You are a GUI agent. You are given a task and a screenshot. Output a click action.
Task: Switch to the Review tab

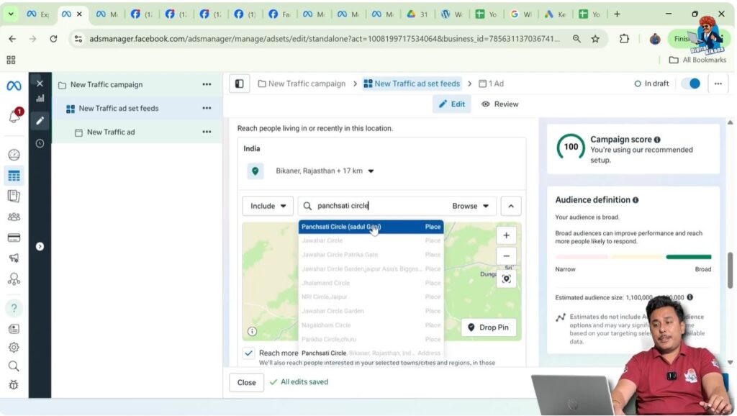pyautogui.click(x=499, y=104)
